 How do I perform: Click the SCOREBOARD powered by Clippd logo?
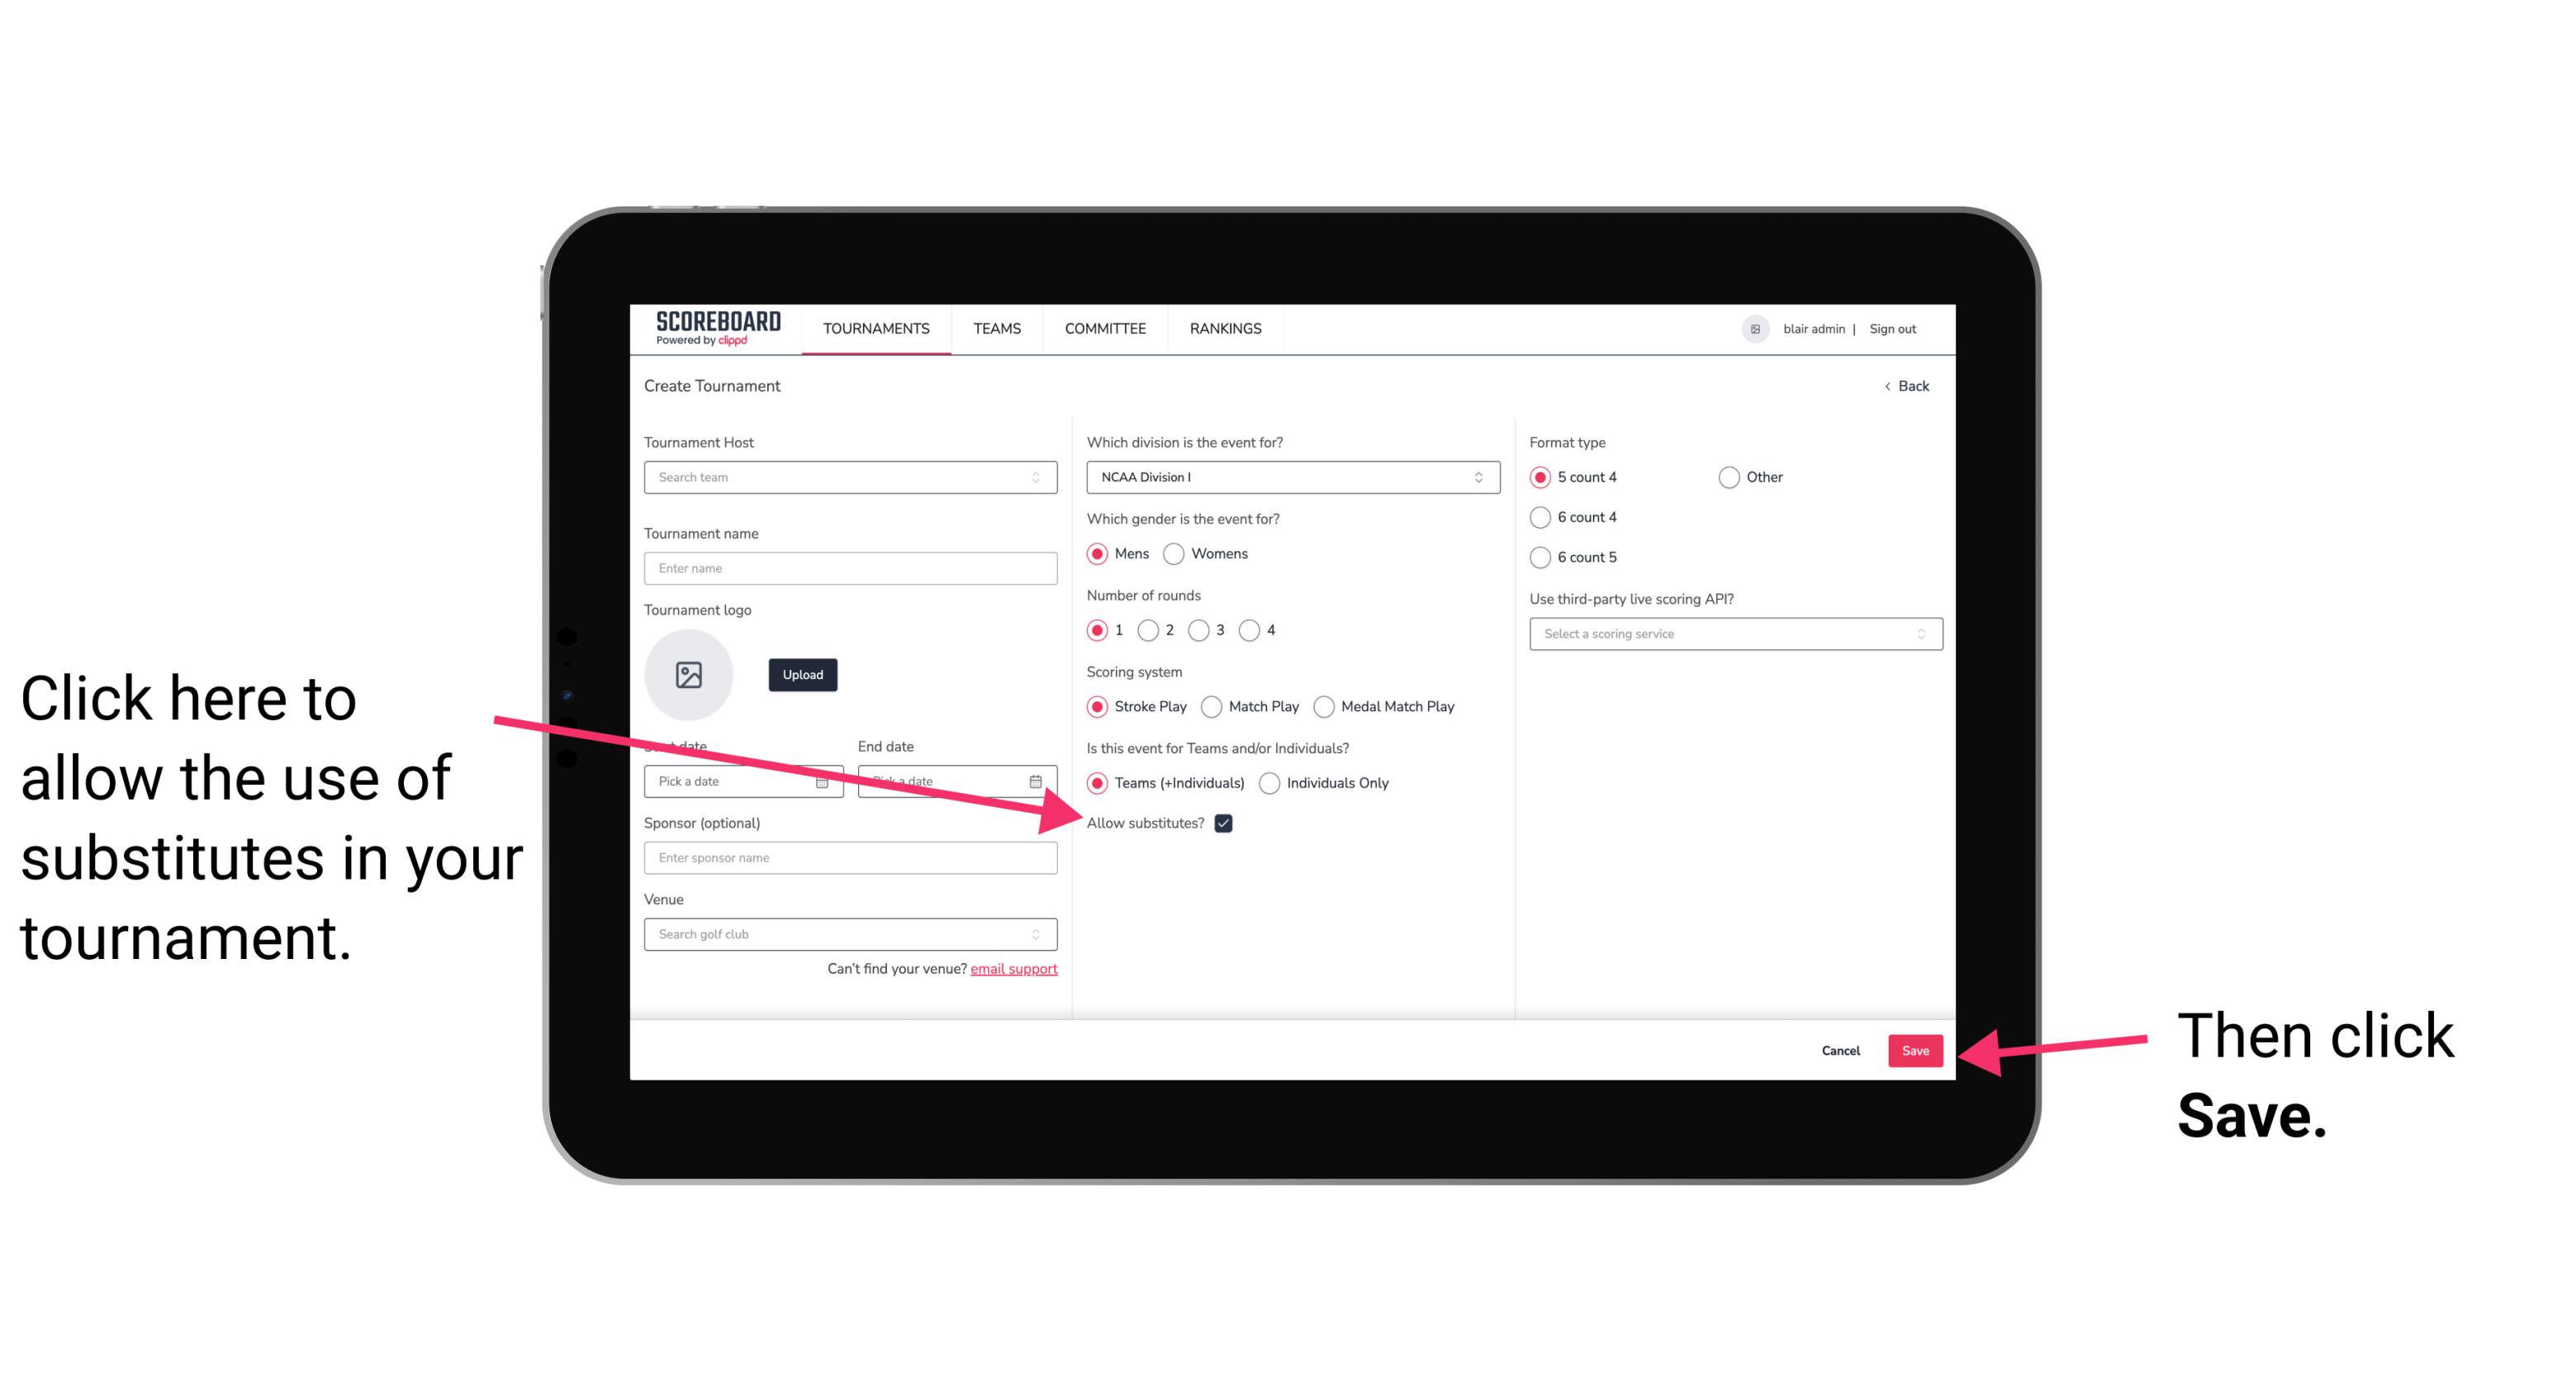pyautogui.click(x=713, y=328)
